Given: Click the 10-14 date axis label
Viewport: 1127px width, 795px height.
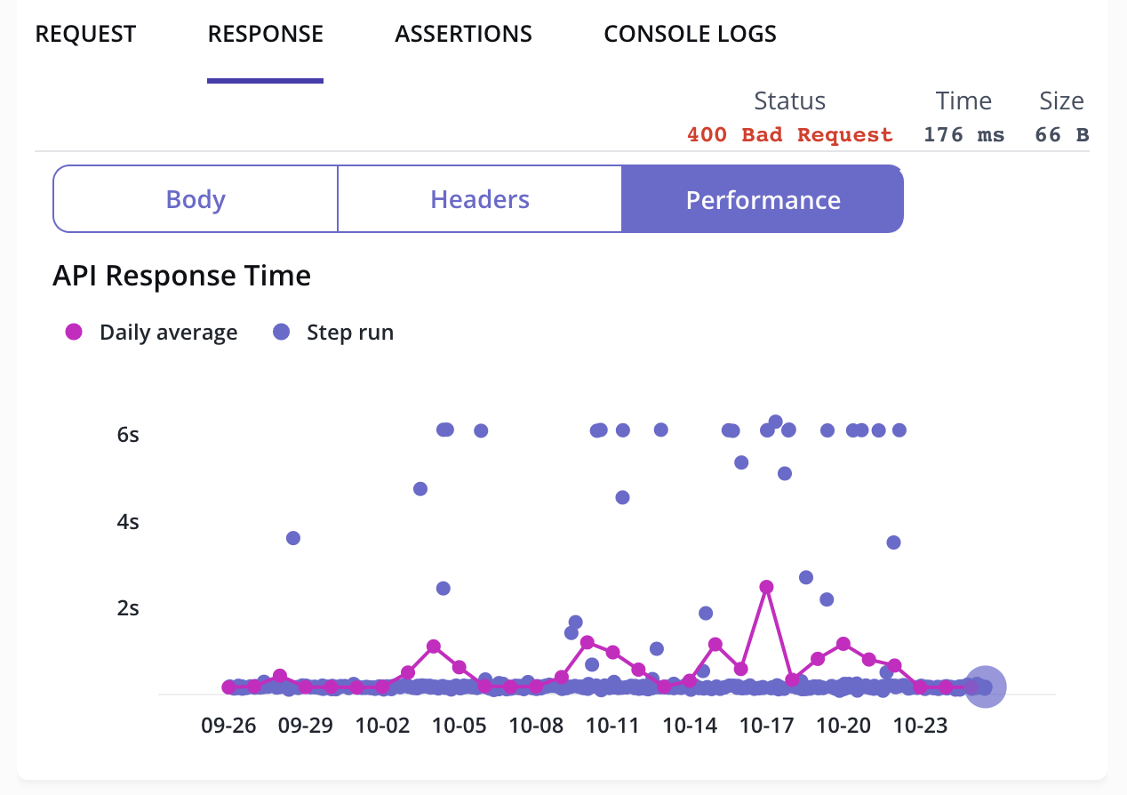Looking at the screenshot, I should coord(690,726).
